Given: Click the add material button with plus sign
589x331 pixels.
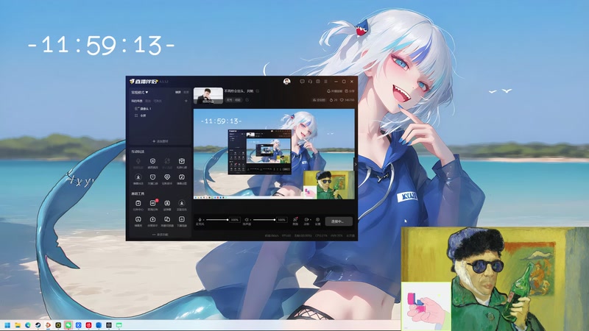Looking at the screenshot, I should click(x=160, y=141).
